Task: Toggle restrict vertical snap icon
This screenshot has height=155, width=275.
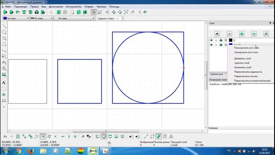Action: 69,136
